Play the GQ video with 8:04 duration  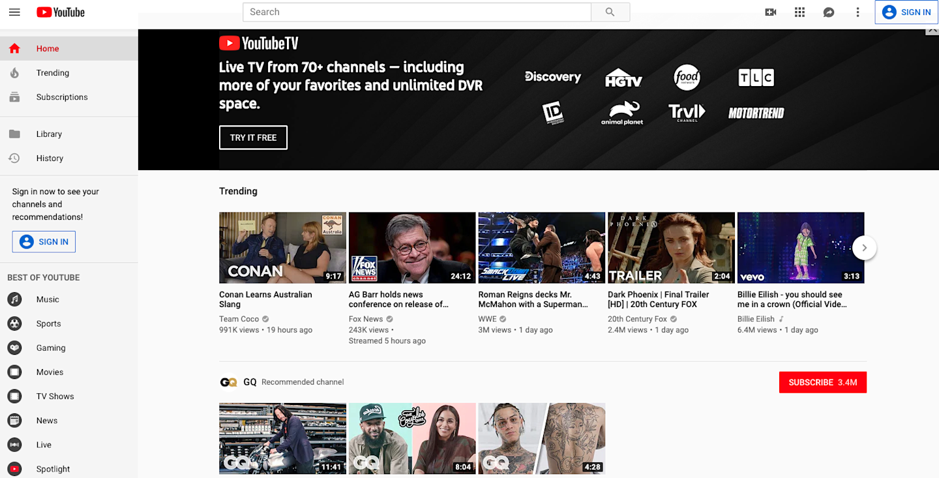(412, 438)
